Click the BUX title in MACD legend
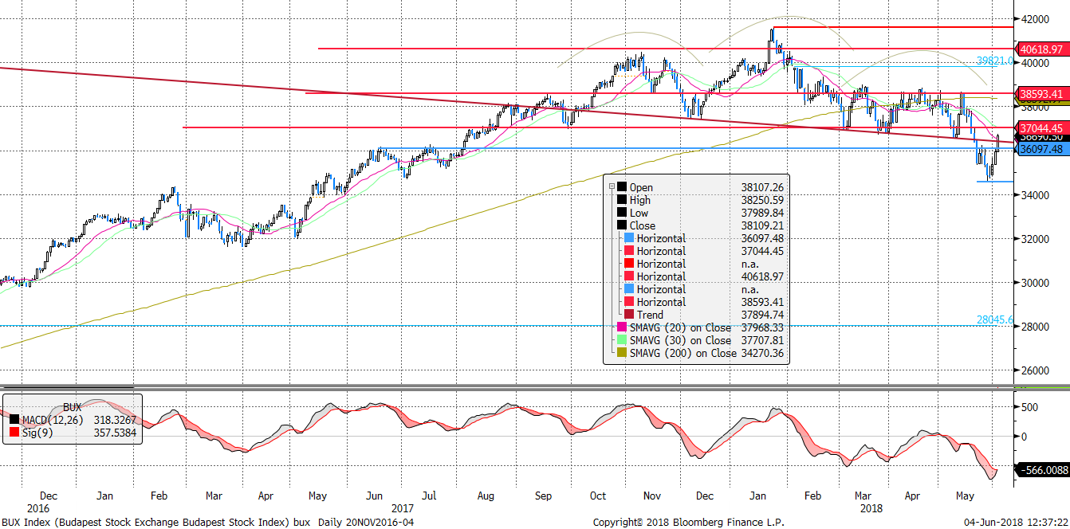1070x529 pixels. point(73,406)
